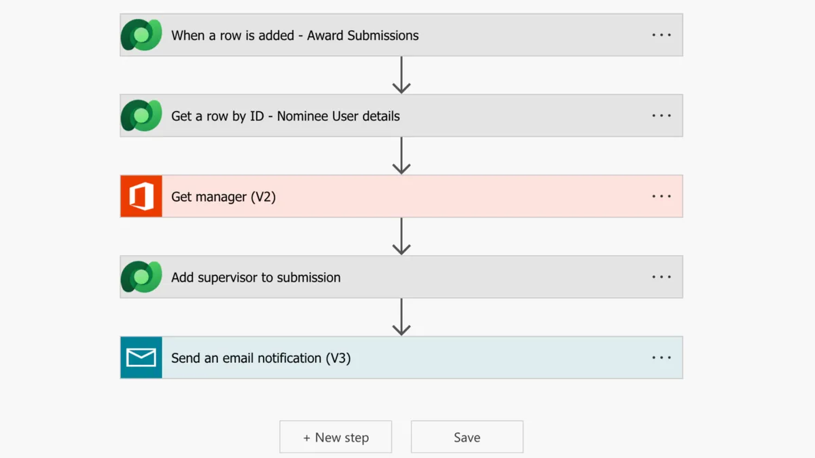Save the flow

[x=467, y=438]
